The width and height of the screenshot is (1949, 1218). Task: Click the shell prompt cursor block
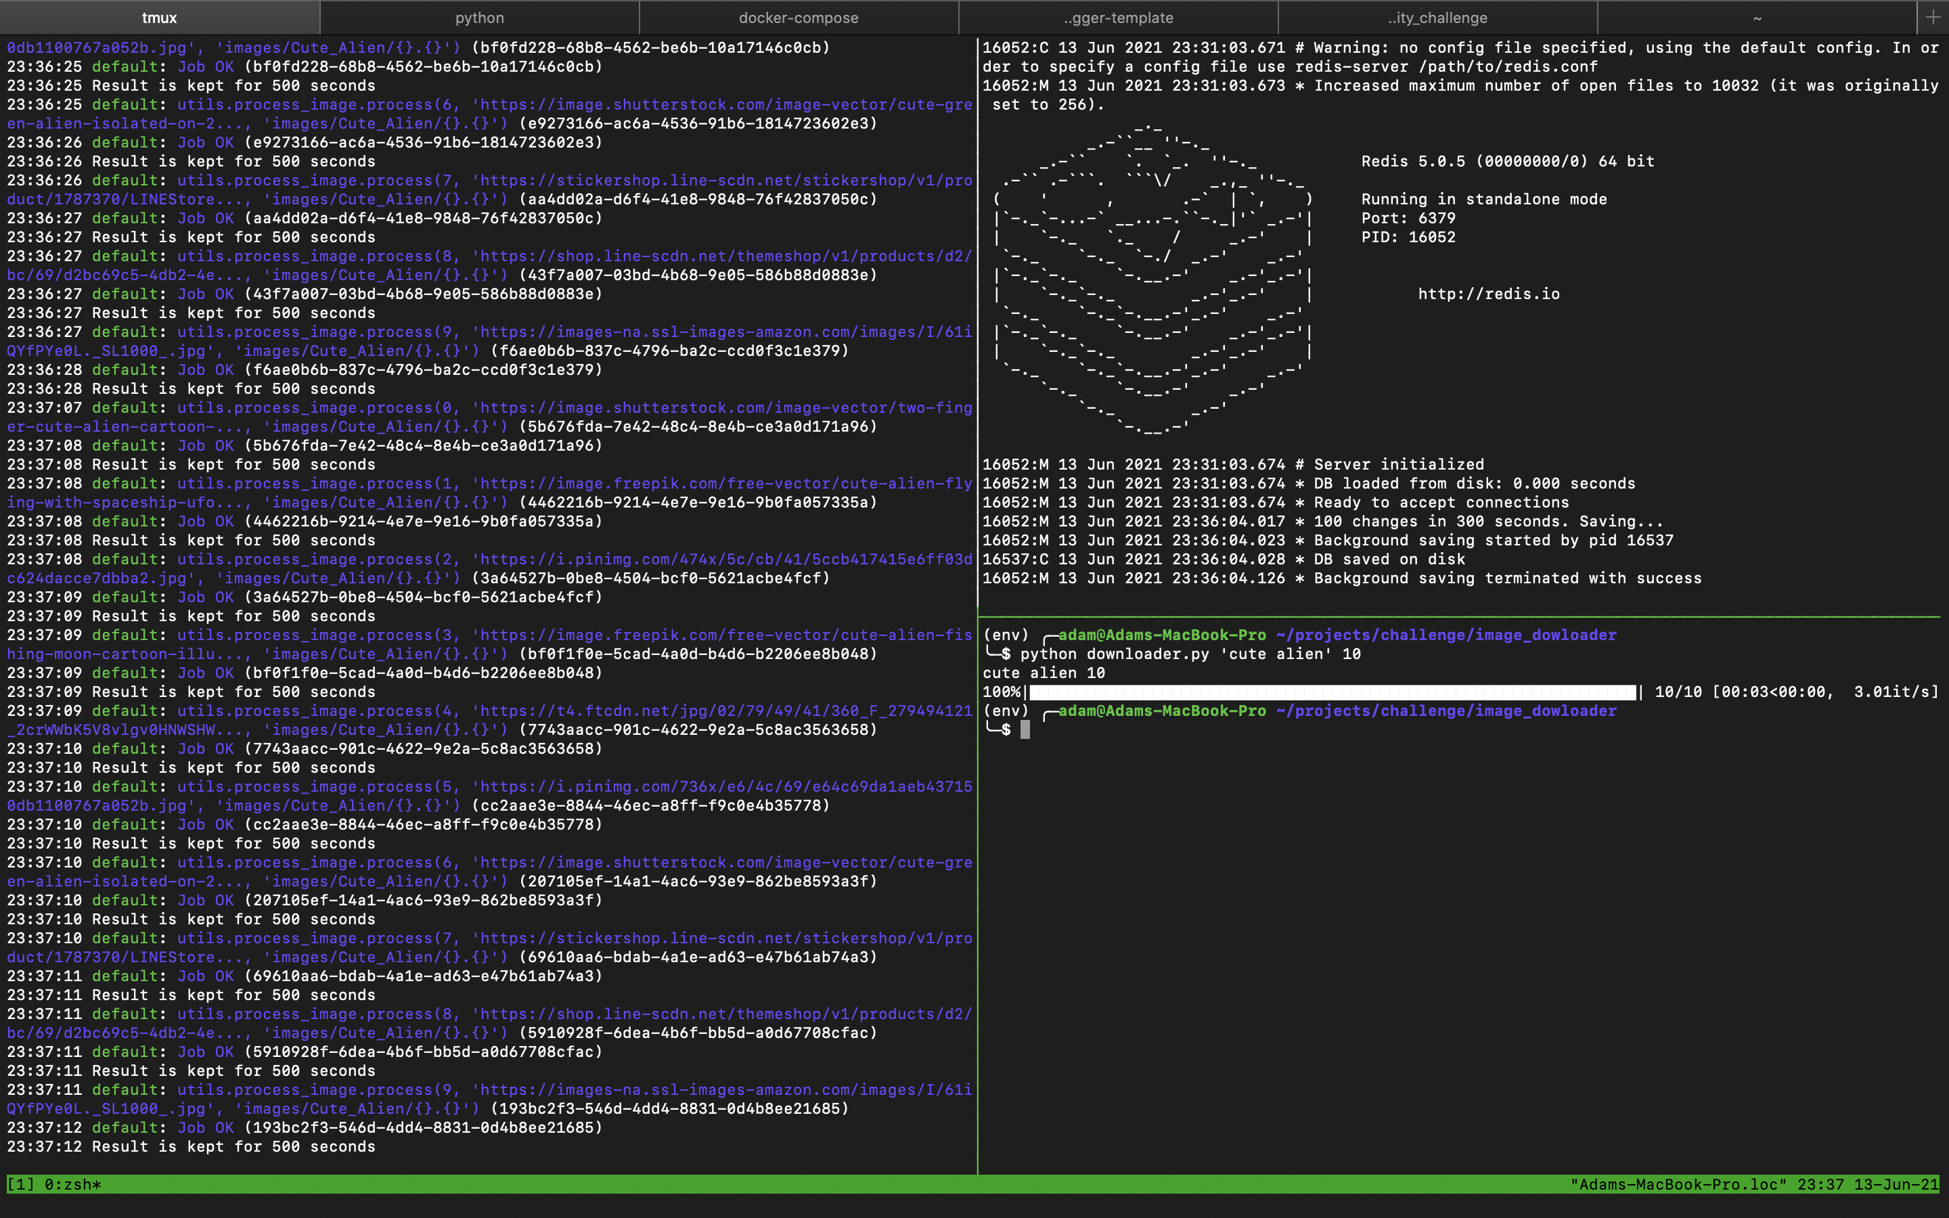(1025, 730)
